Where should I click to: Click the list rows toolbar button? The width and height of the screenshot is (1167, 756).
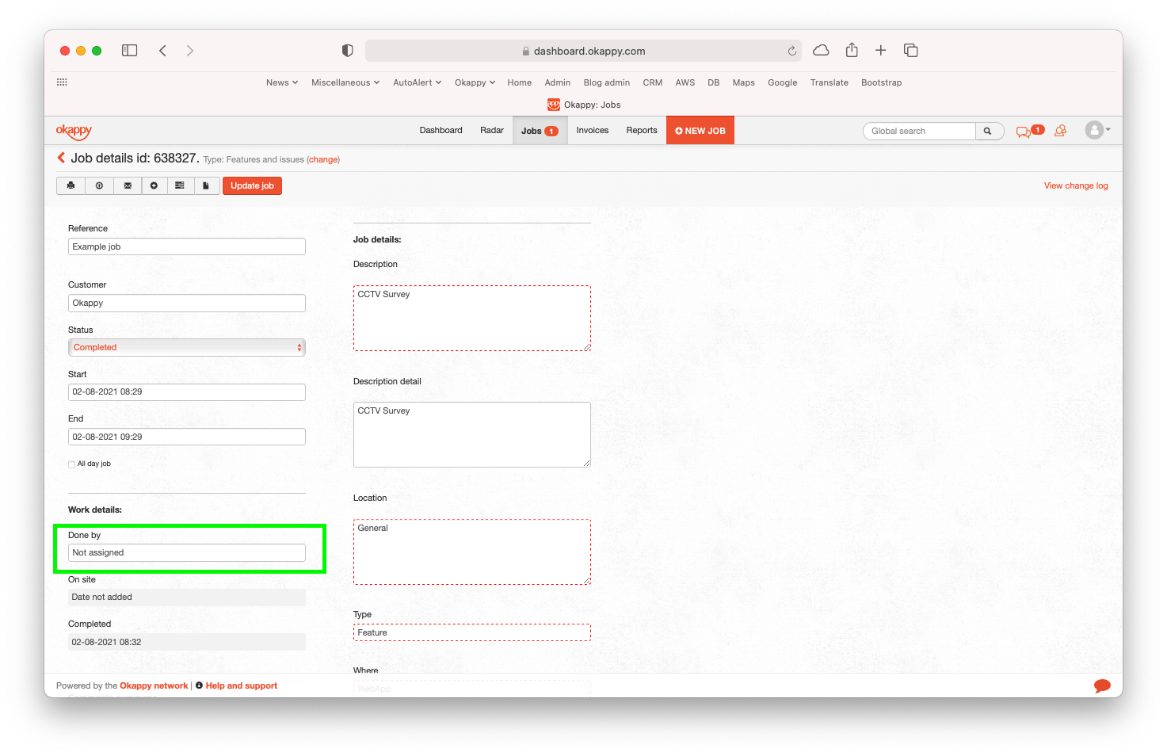click(180, 185)
